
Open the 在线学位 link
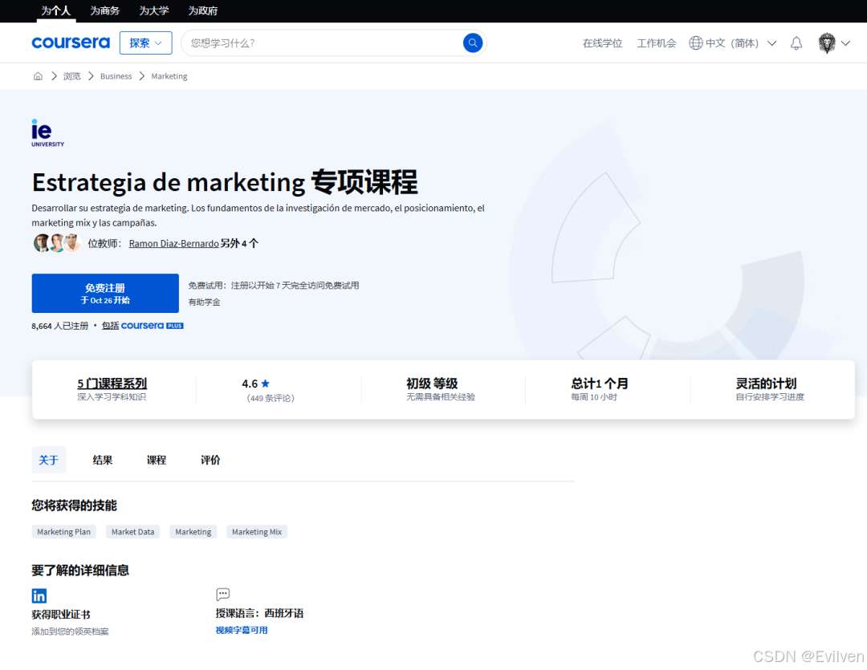pos(602,43)
